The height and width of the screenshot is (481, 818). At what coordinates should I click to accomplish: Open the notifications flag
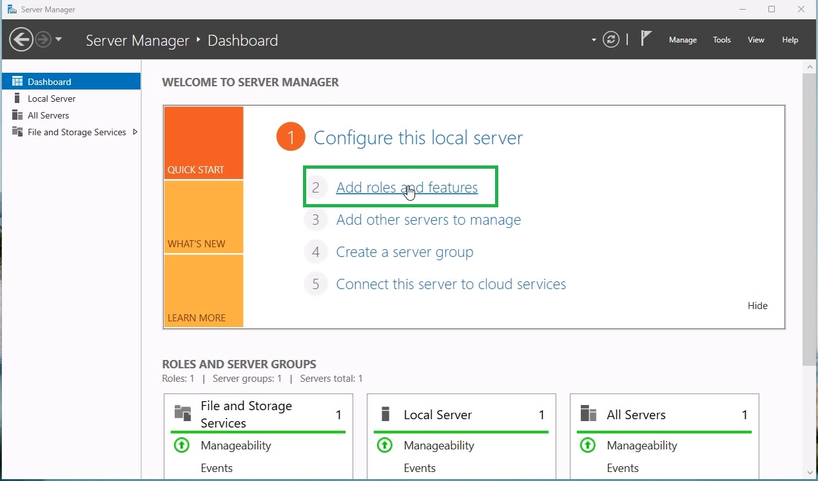pyautogui.click(x=646, y=39)
